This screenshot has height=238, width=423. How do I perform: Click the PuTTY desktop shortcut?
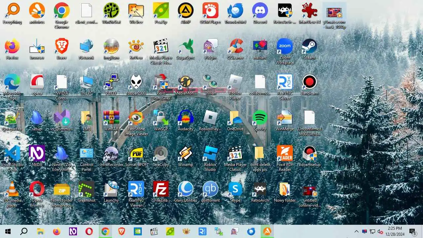[111, 85]
